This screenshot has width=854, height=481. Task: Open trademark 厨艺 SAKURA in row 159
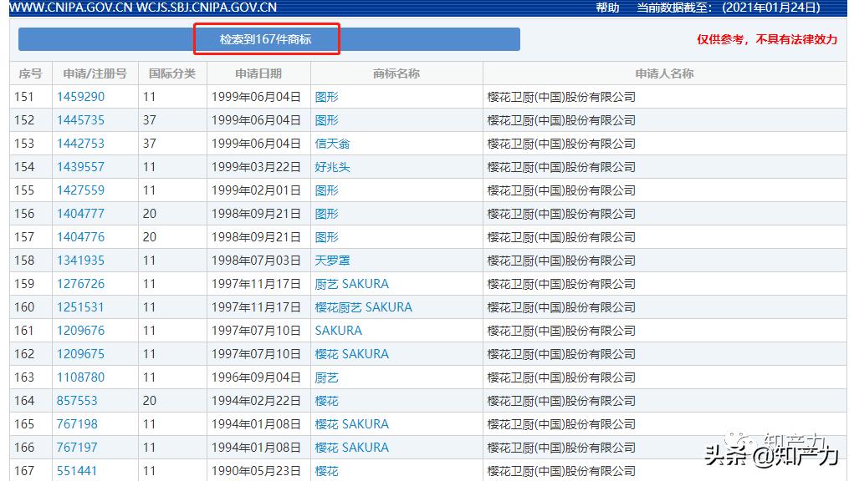click(x=352, y=284)
